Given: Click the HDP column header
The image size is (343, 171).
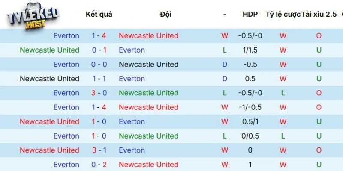Looking at the screenshot, I should pyautogui.click(x=250, y=14).
